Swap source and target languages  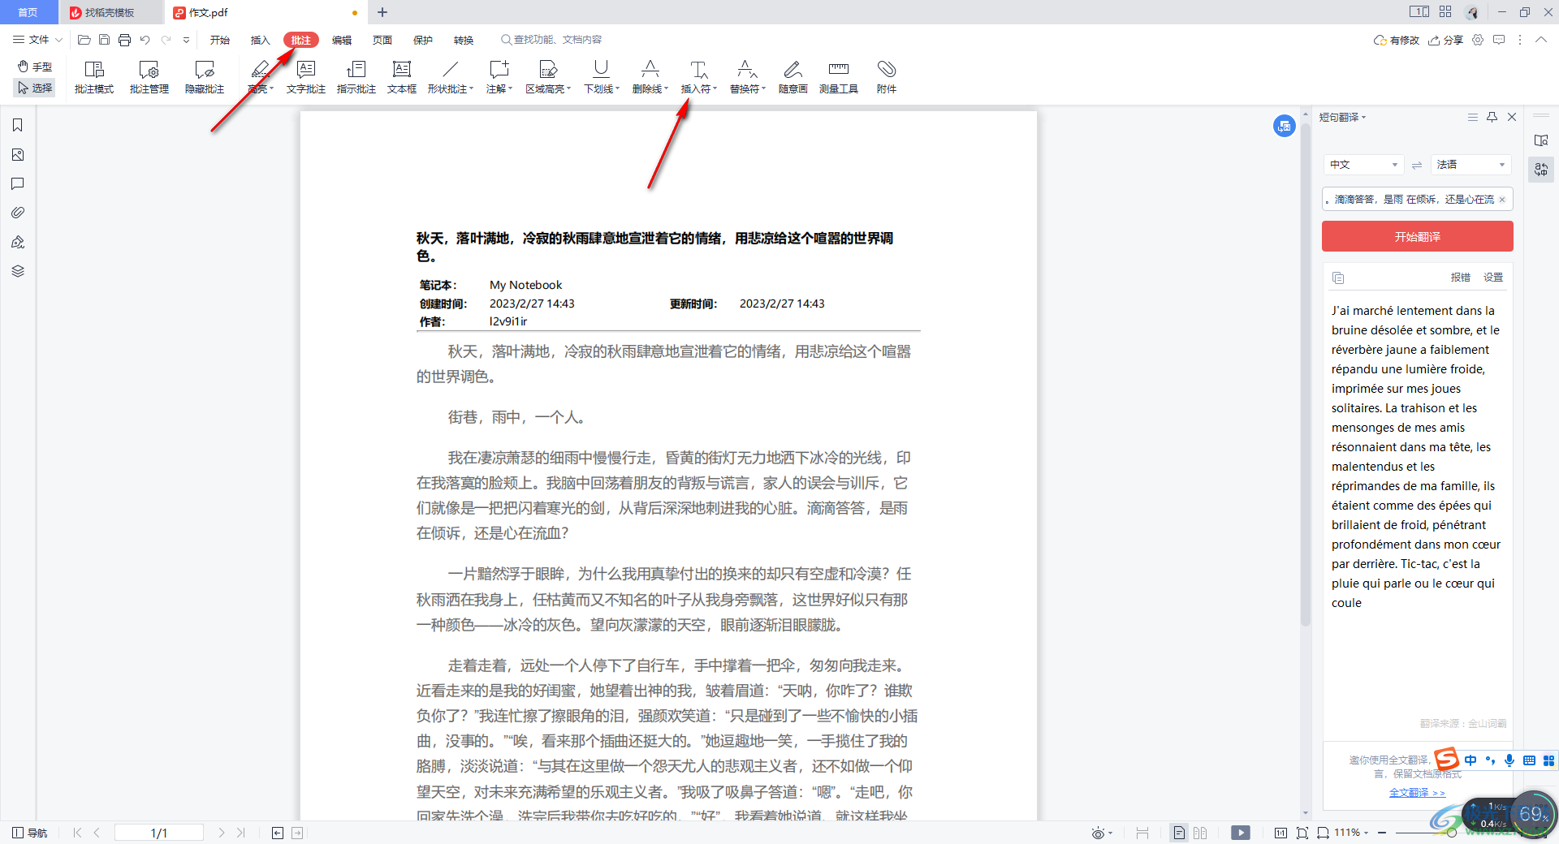(x=1417, y=165)
